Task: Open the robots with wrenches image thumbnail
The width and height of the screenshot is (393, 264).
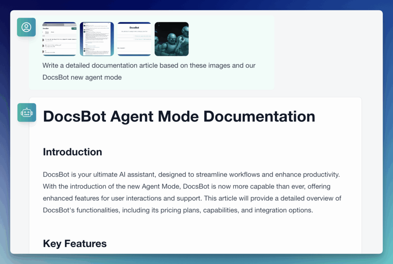Action: pyautogui.click(x=172, y=39)
